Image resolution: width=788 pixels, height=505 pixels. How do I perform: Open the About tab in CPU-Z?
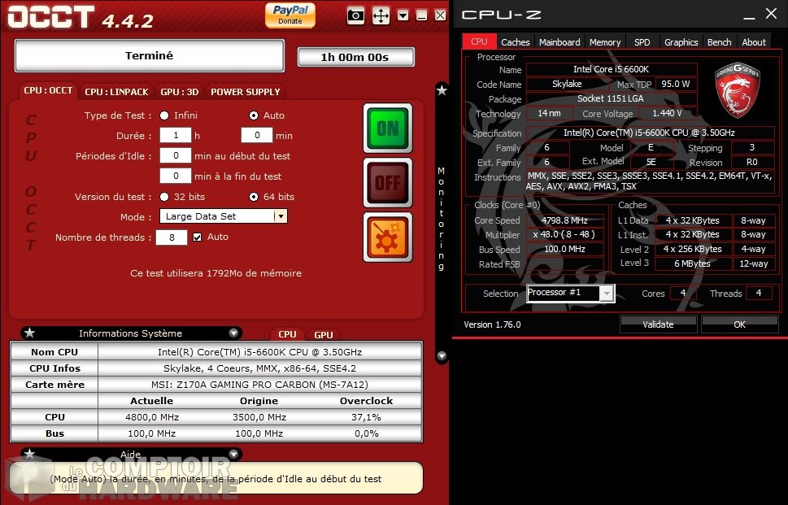click(754, 42)
